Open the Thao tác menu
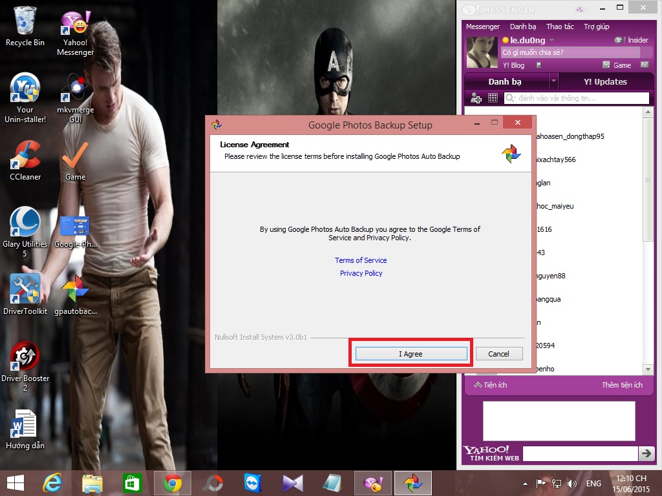This screenshot has height=496, width=662. tap(560, 26)
